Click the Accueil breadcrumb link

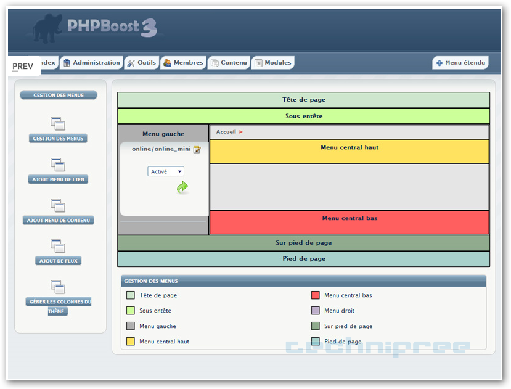point(226,132)
